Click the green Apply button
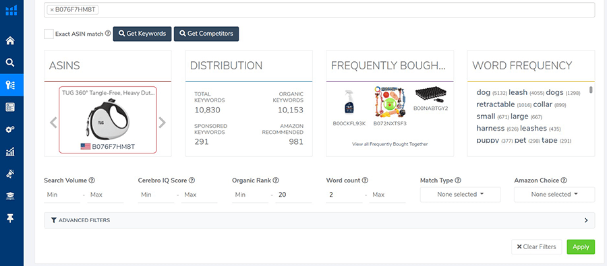Viewport: 607px width, 266px height. [581, 246]
